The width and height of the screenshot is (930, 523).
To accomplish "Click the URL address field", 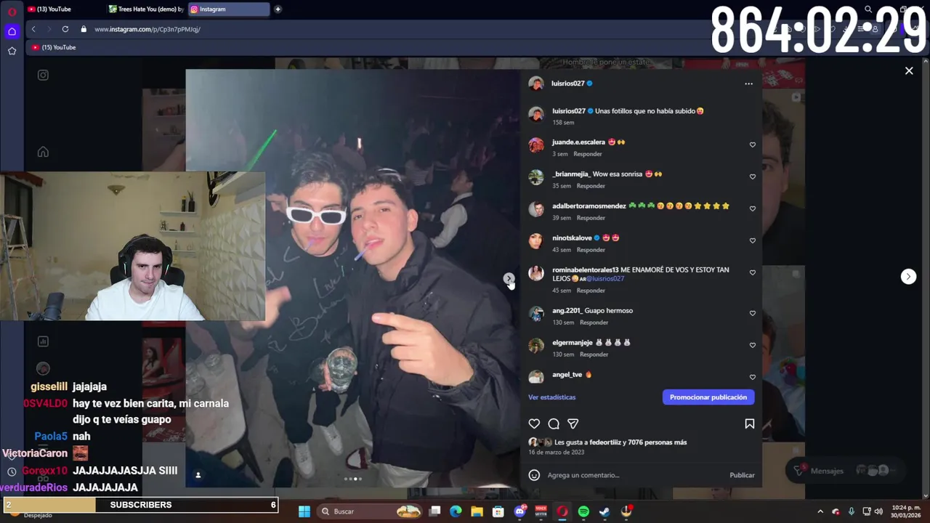I will click(147, 29).
